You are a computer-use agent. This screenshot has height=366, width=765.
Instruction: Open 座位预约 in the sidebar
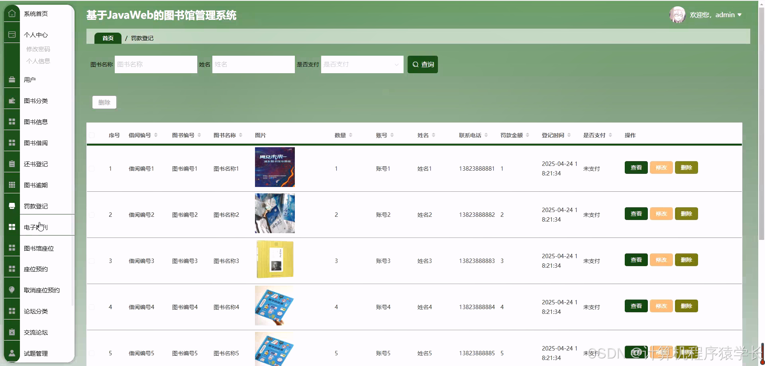tap(36, 269)
